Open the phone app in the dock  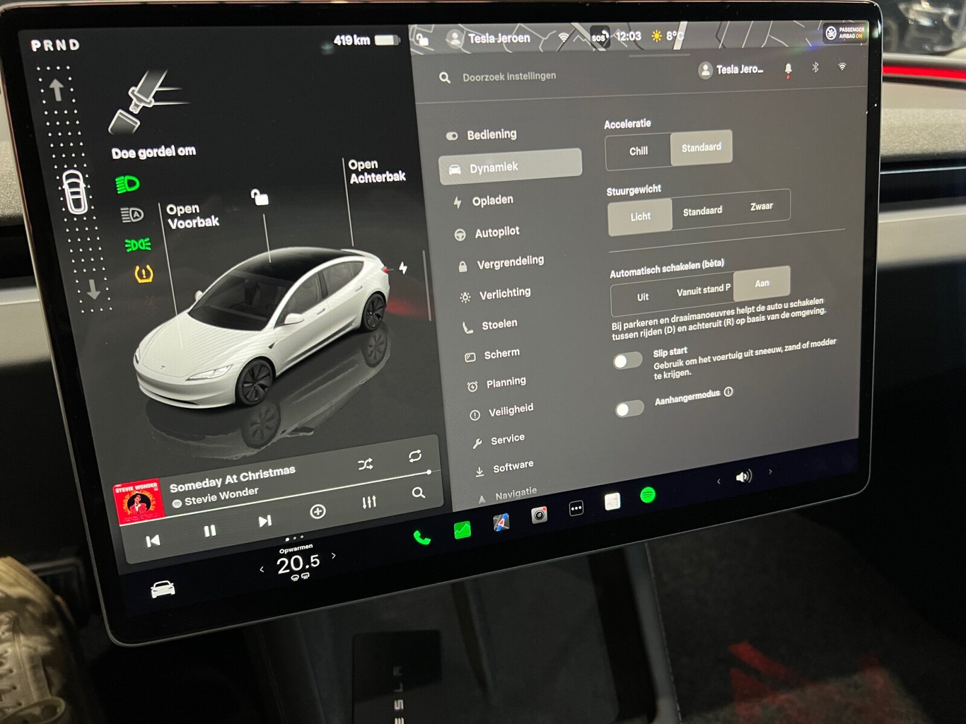pyautogui.click(x=422, y=537)
